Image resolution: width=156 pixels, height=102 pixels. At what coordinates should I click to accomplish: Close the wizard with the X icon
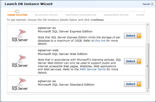coord(152,4)
